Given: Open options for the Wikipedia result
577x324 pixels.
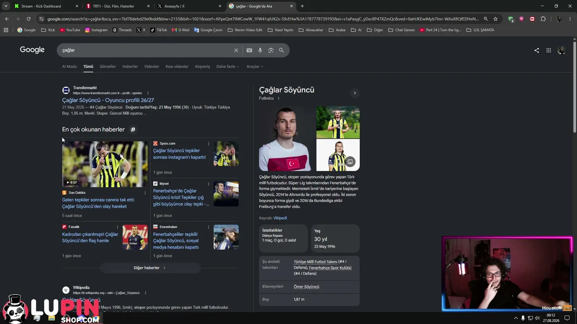Looking at the screenshot, I should coord(145,293).
